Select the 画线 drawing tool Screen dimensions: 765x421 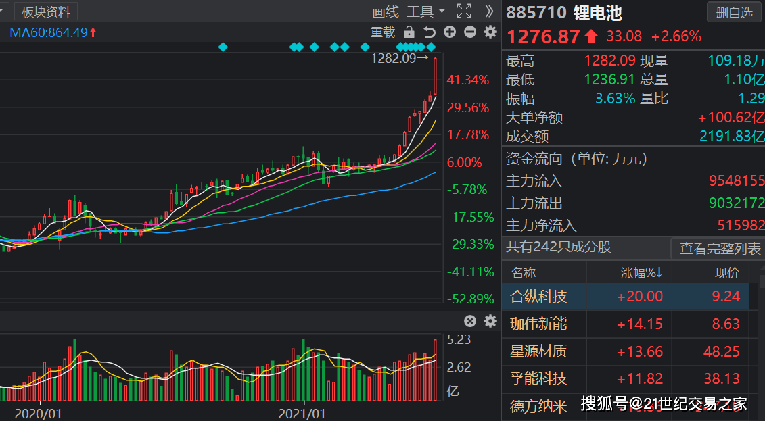[x=384, y=11]
